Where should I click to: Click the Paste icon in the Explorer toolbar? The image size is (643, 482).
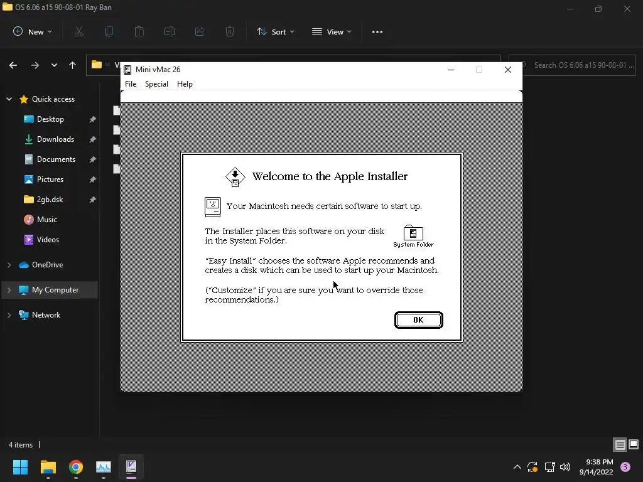coord(139,32)
